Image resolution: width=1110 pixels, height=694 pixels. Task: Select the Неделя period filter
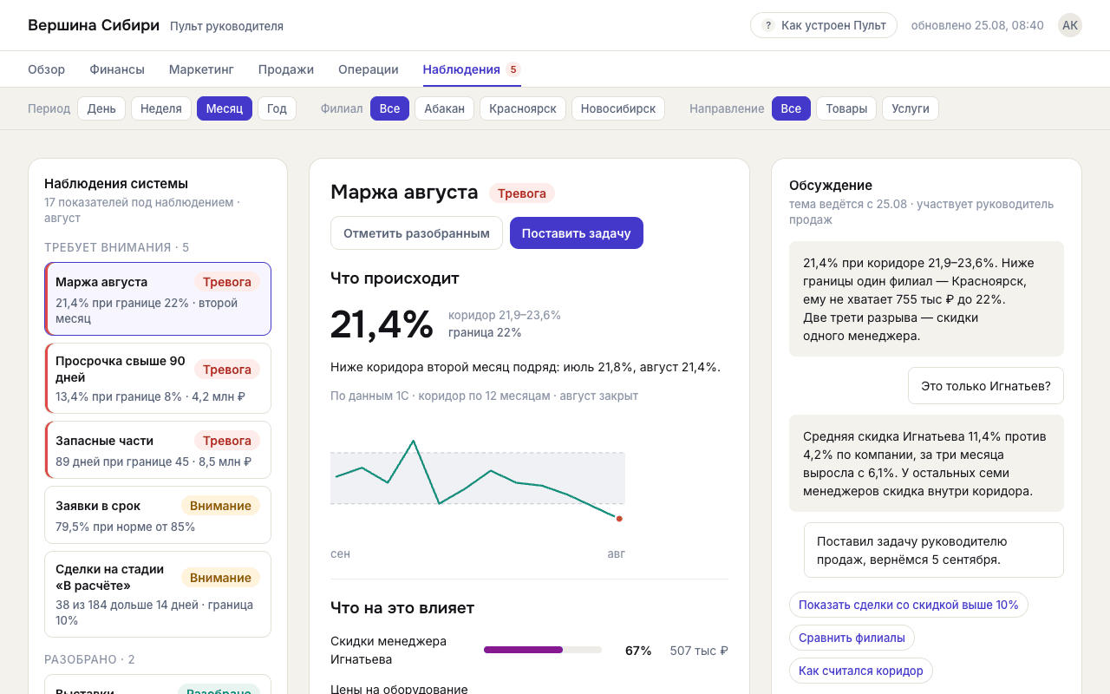(x=161, y=108)
